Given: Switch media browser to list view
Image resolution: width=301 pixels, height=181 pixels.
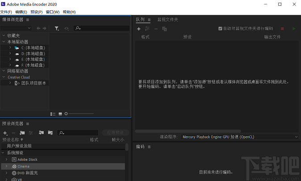Looking at the screenshot, I should (x=53, y=114).
